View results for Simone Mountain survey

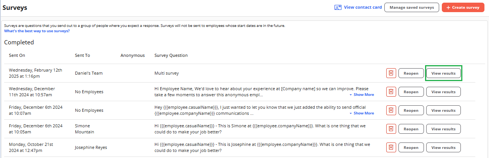pos(443,129)
